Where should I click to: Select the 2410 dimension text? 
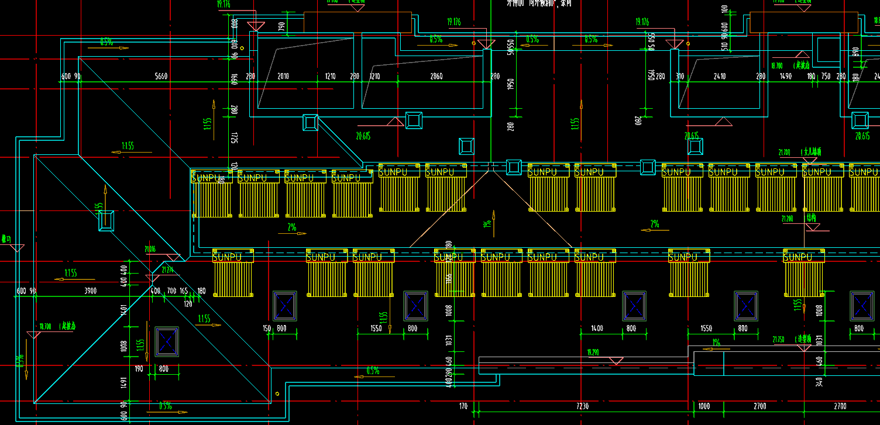pyautogui.click(x=720, y=77)
